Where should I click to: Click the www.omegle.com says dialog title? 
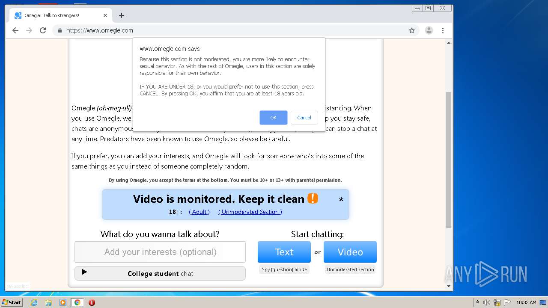[170, 49]
